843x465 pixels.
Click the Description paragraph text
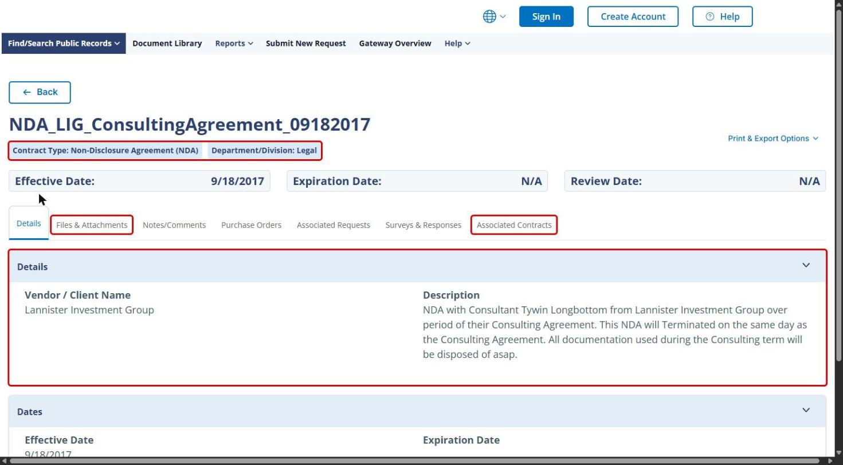(614, 332)
